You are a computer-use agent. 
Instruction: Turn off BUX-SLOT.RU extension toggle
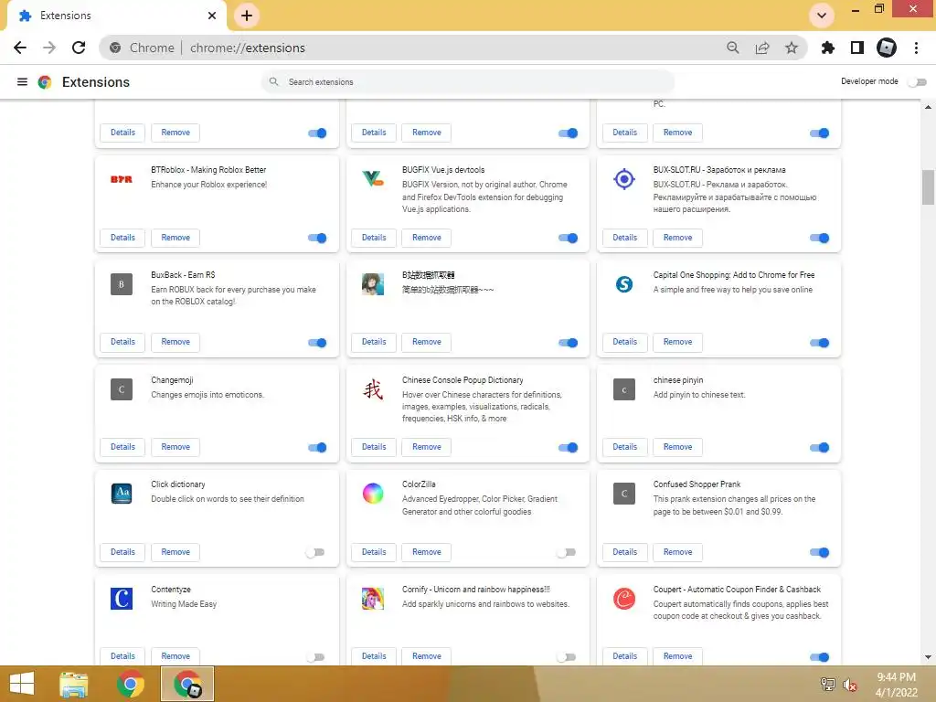820,238
